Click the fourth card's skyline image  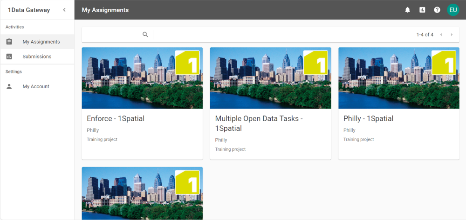coord(142,194)
